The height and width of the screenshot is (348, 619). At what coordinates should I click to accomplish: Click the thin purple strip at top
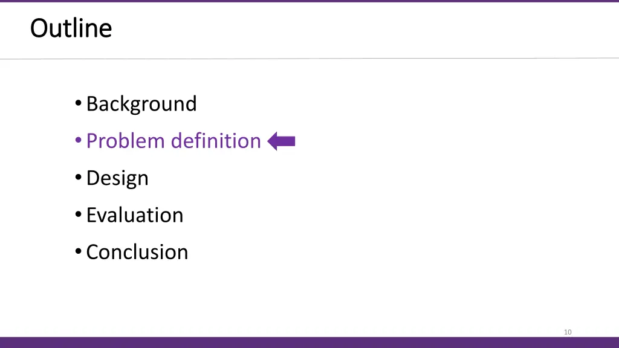(309, 1)
